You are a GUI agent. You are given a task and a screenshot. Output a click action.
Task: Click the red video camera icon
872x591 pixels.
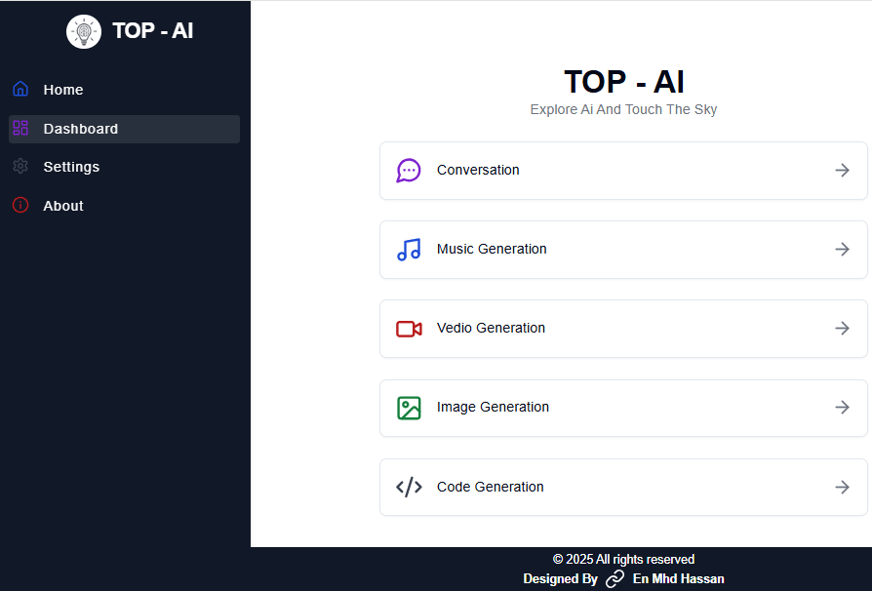[x=409, y=329]
